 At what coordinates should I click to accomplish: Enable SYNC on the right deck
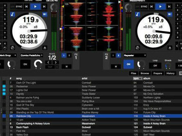(x=144, y=7)
